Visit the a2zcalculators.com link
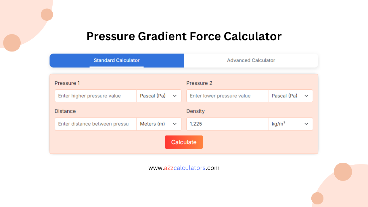 point(184,168)
